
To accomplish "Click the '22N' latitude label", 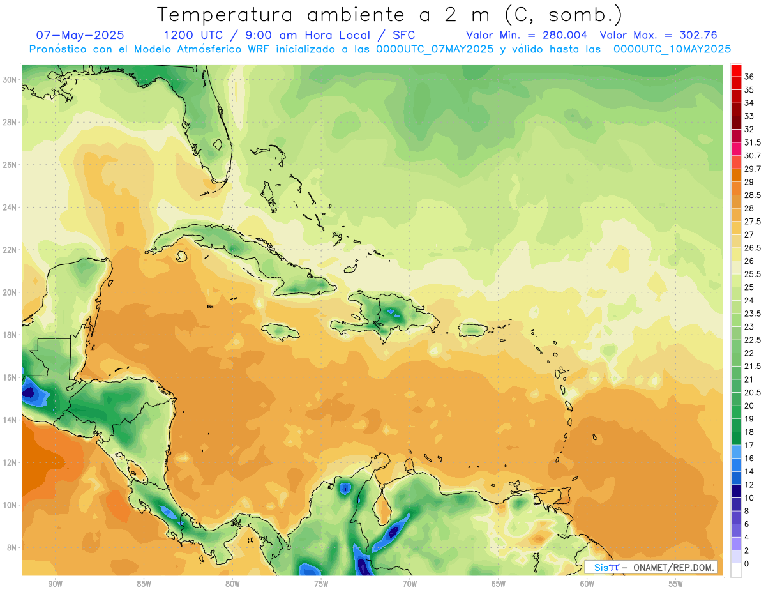I will (11, 250).
